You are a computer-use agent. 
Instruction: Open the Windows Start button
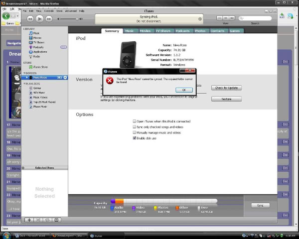coord(6,236)
